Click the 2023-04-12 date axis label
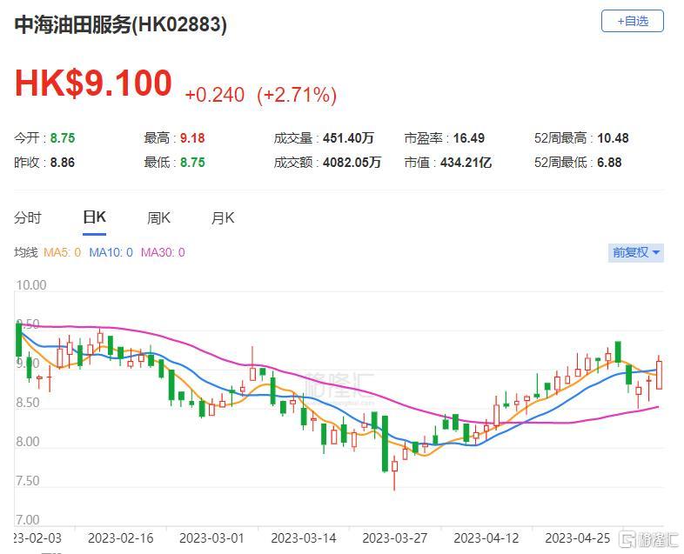684x554 pixels. [x=486, y=538]
